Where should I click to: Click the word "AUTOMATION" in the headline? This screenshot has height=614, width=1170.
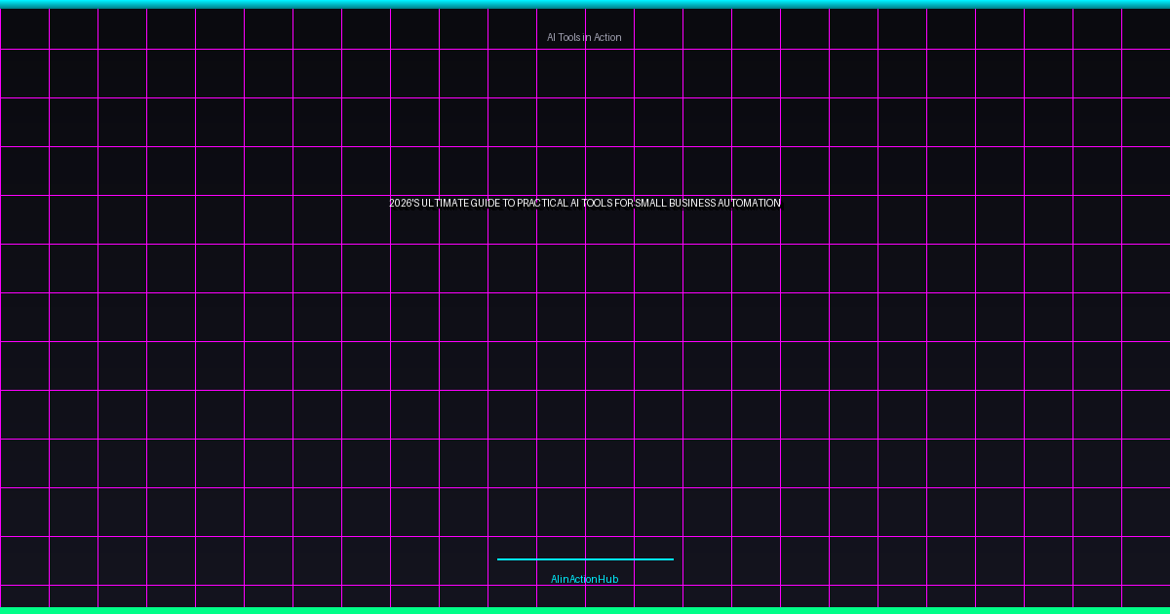click(x=750, y=204)
